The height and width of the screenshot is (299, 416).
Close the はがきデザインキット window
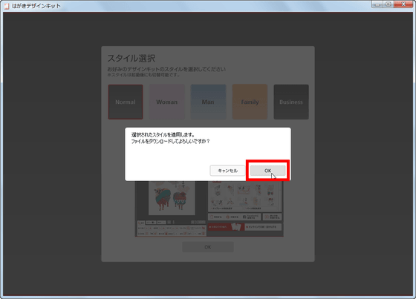(403, 4)
